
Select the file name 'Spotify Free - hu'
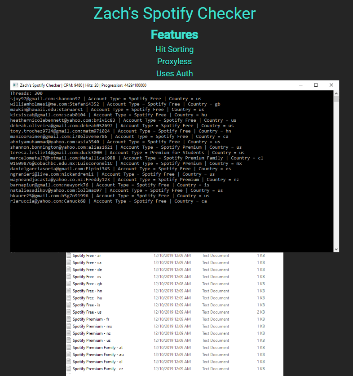(x=88, y=298)
